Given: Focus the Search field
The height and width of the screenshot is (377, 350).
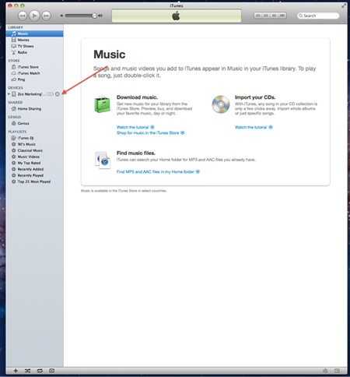Looking at the screenshot, I should coord(318,16).
